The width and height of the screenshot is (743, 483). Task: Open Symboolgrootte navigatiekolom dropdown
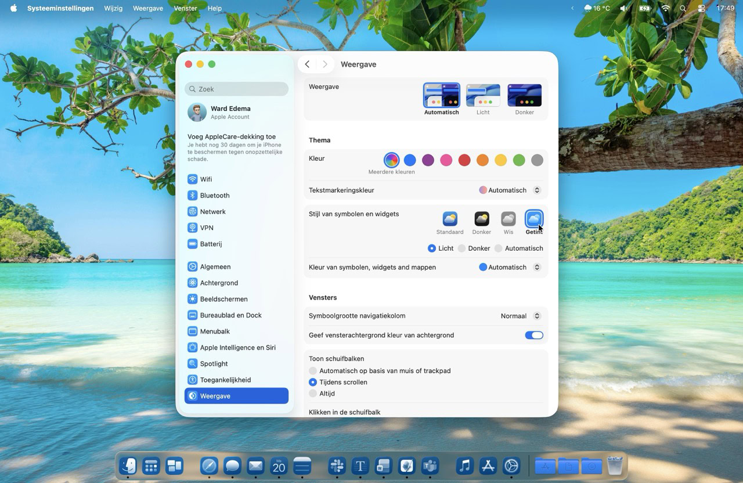(521, 316)
